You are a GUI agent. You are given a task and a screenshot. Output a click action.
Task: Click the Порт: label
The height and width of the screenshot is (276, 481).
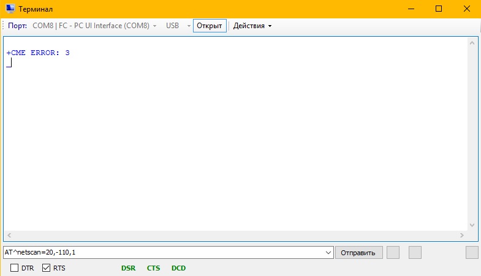(x=18, y=26)
